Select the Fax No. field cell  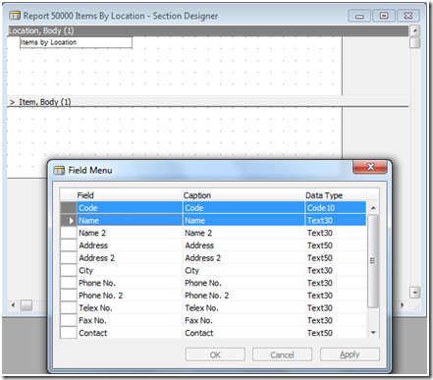pos(130,320)
